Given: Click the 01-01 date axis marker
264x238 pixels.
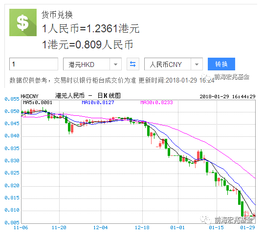Looking at the screenshot, I should pyautogui.click(x=177, y=228).
